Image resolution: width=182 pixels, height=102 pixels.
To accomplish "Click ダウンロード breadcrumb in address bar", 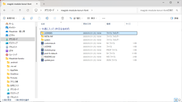I will click(x=49, y=10).
